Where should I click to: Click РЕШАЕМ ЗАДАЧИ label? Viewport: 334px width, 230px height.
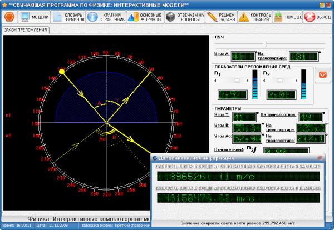pos(227,17)
